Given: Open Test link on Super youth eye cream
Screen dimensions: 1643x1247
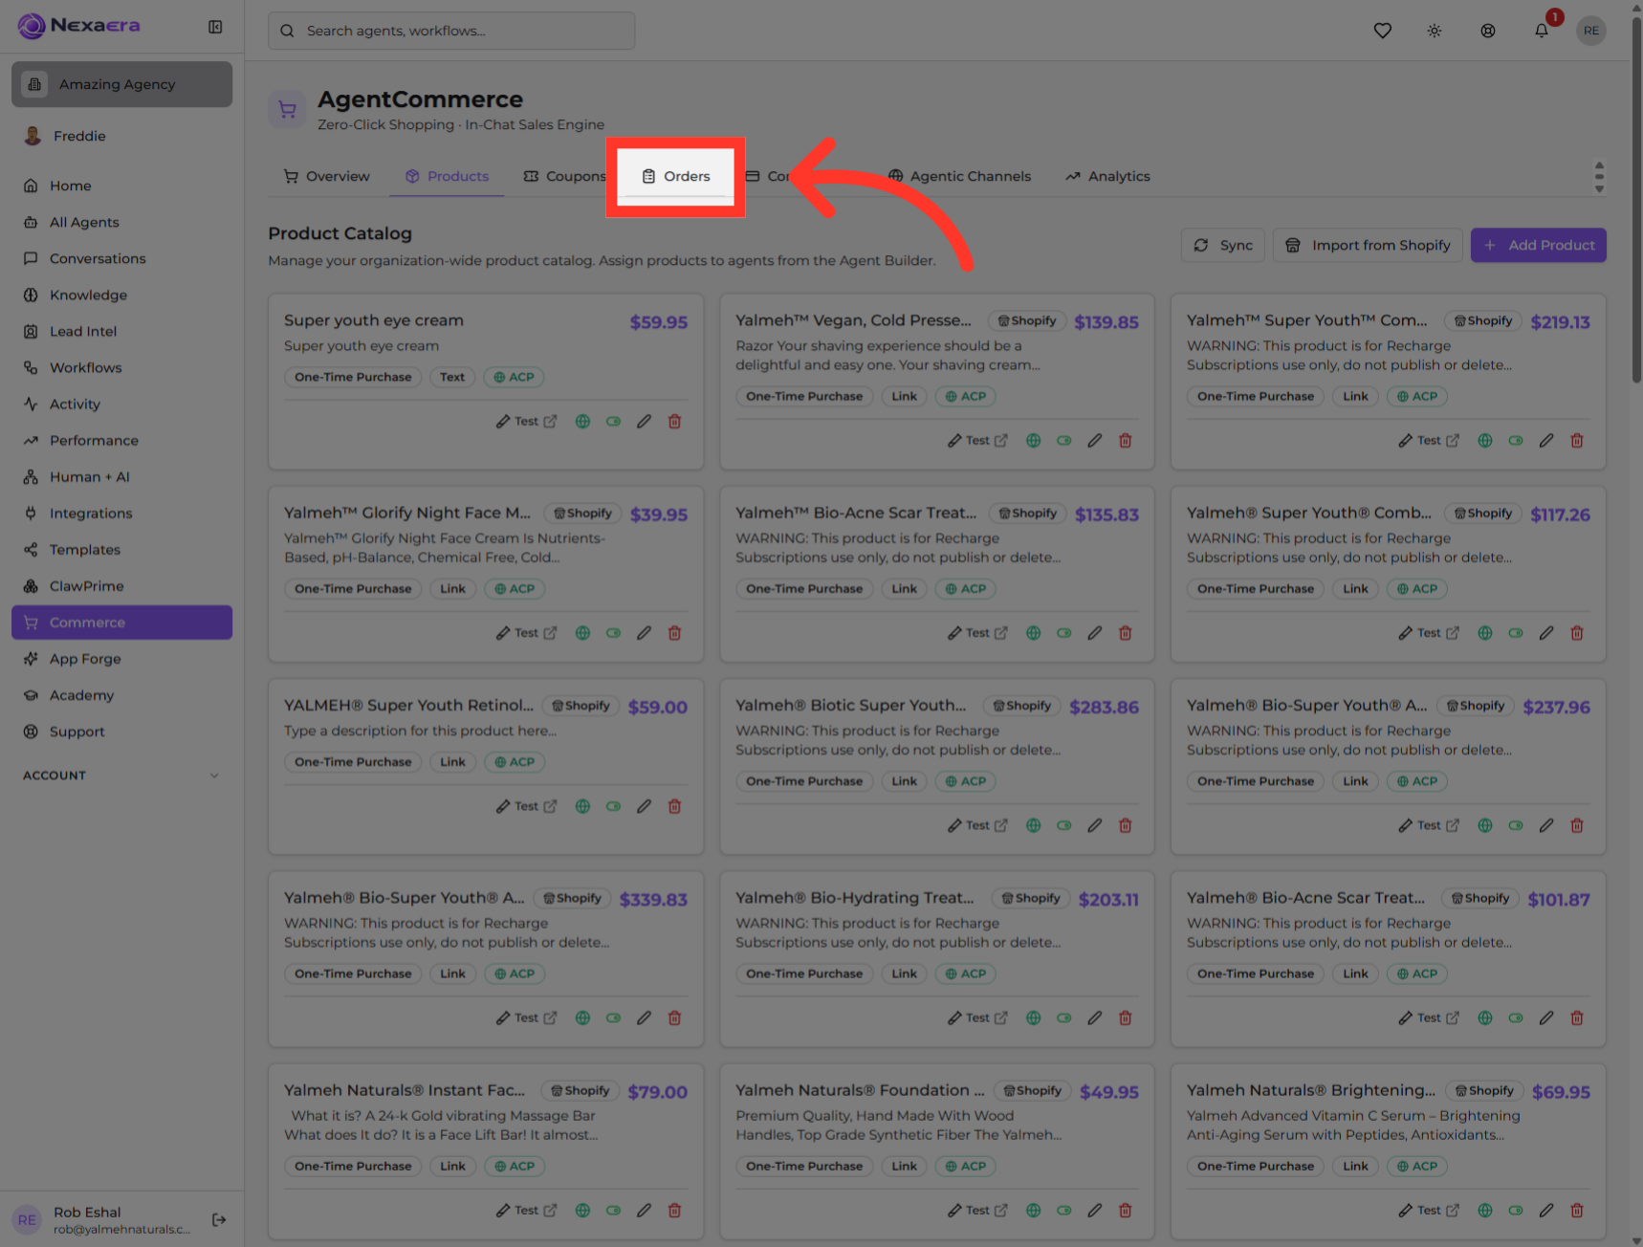Looking at the screenshot, I should [526, 422].
